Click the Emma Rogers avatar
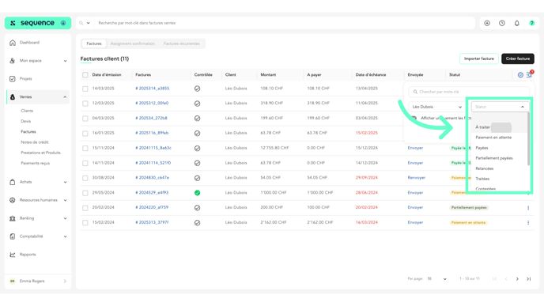Viewport: 544px width, 306px height. click(13, 281)
